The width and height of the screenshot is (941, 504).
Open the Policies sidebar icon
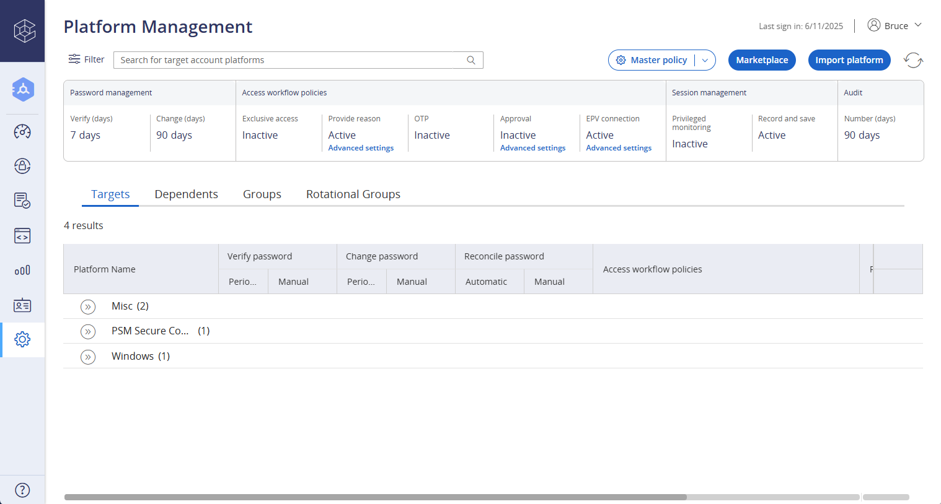22,201
